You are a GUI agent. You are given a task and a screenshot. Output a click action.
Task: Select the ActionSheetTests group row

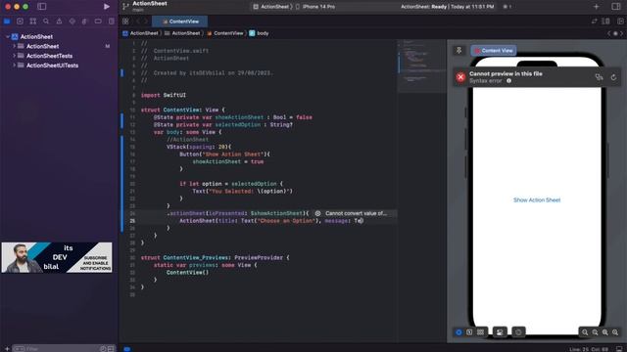59,56
